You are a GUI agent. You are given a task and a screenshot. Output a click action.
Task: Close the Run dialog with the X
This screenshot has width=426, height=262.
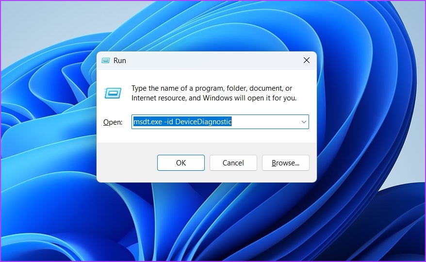[x=307, y=60]
